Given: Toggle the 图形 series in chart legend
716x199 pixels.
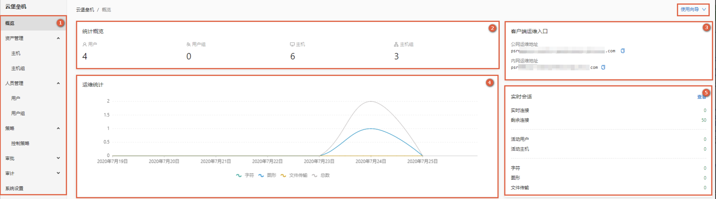Looking at the screenshot, I should 267,175.
